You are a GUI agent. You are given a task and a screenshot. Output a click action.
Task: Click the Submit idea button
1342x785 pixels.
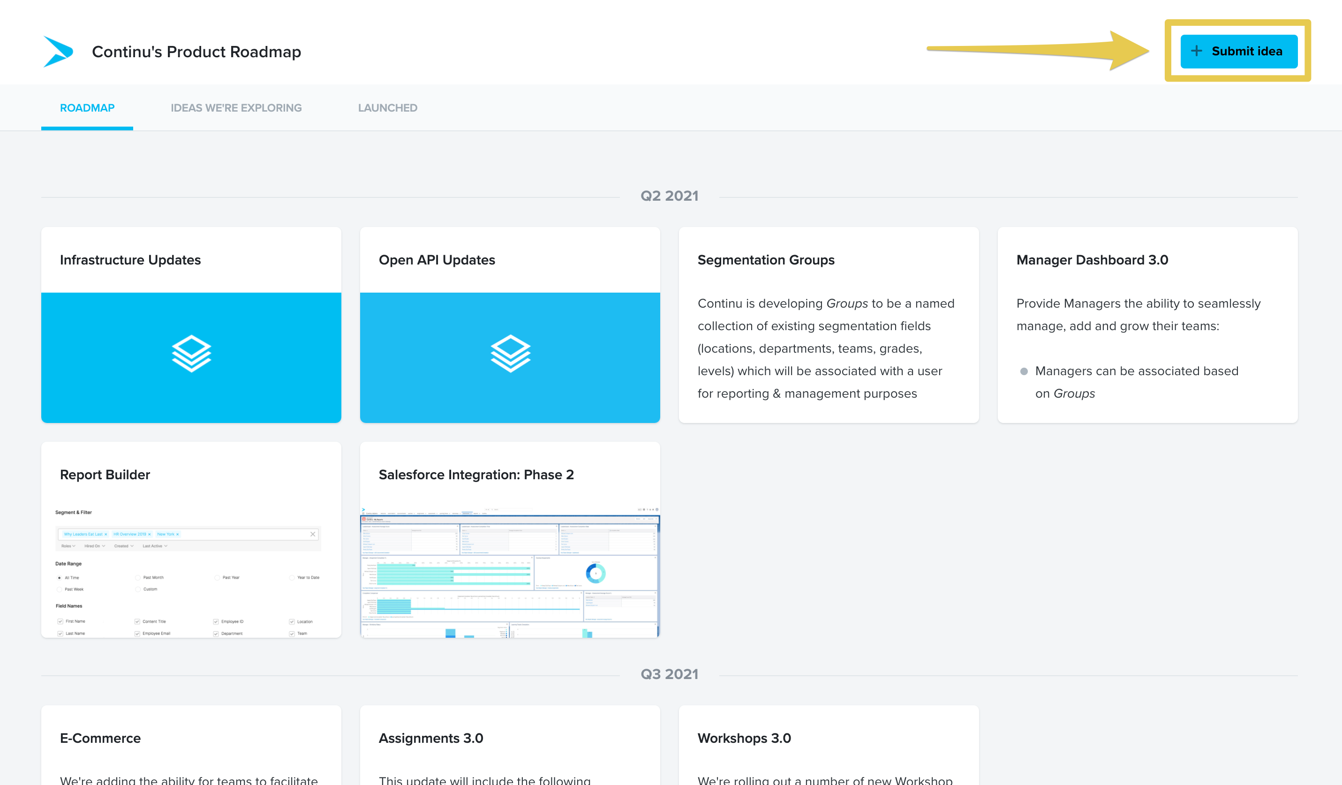click(x=1239, y=51)
